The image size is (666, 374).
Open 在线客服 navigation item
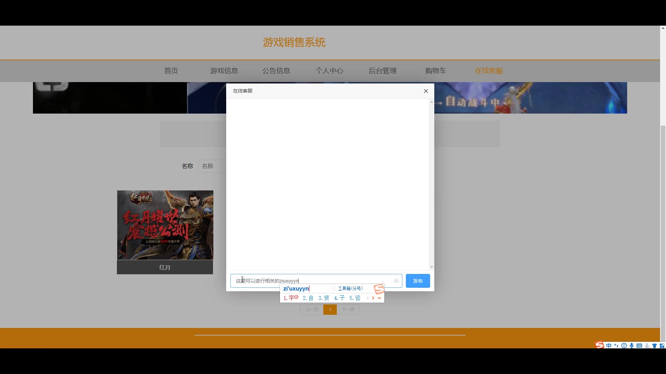click(489, 71)
